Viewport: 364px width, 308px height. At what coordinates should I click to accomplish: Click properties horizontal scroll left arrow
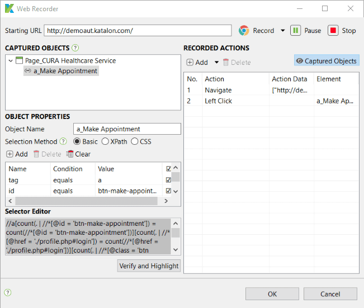(x=10, y=201)
